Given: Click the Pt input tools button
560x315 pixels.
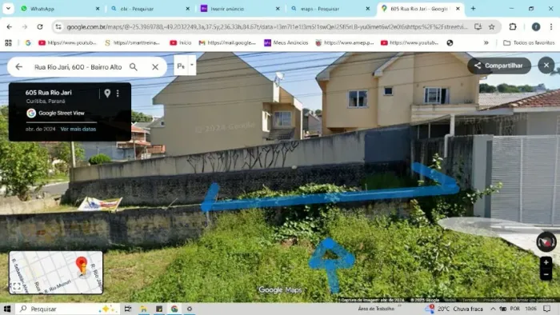Looking at the screenshot, I should tap(181, 66).
